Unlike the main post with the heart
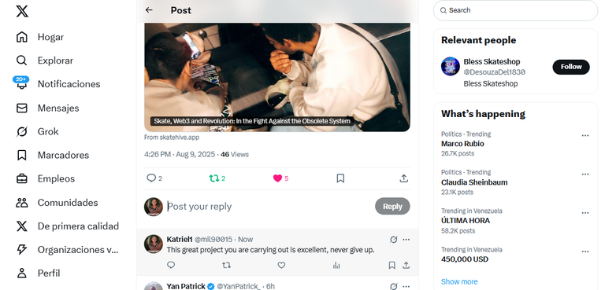This screenshot has height=290, width=605. [277, 178]
